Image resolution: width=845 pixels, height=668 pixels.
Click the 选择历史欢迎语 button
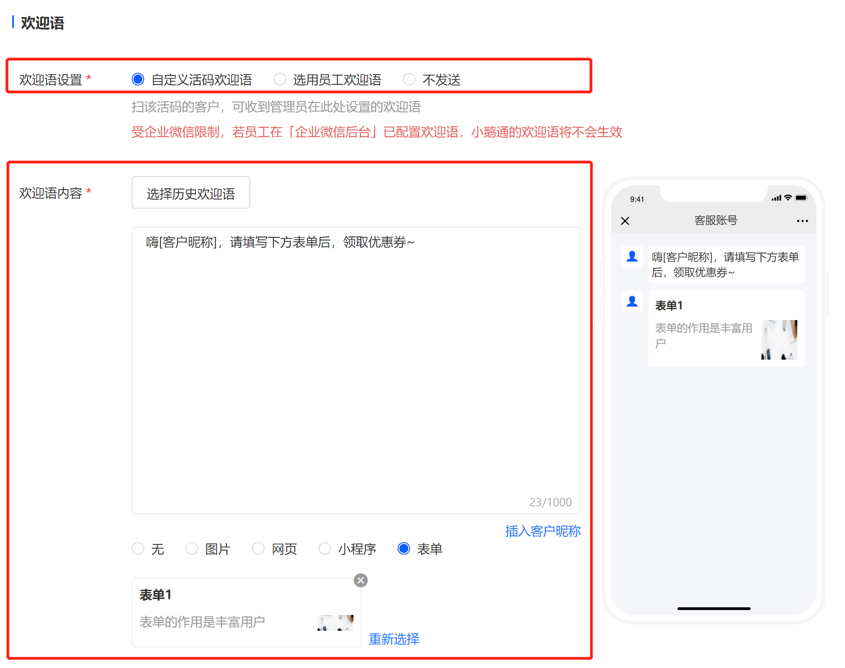coord(191,193)
